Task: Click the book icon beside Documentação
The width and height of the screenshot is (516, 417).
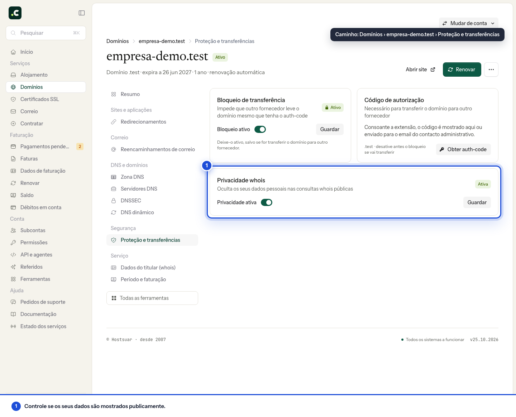Action: [13, 314]
